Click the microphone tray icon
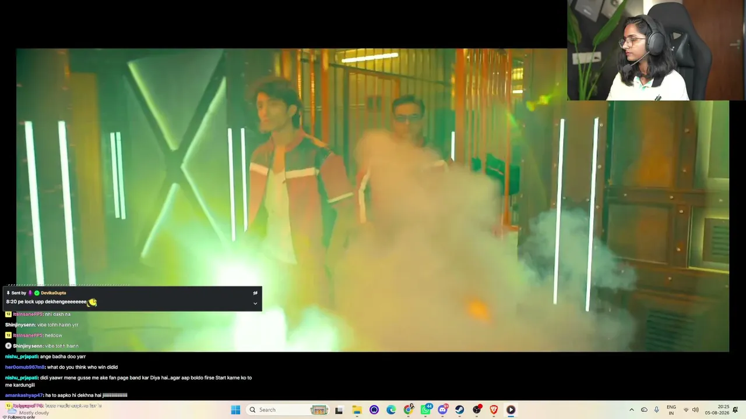 click(x=657, y=410)
